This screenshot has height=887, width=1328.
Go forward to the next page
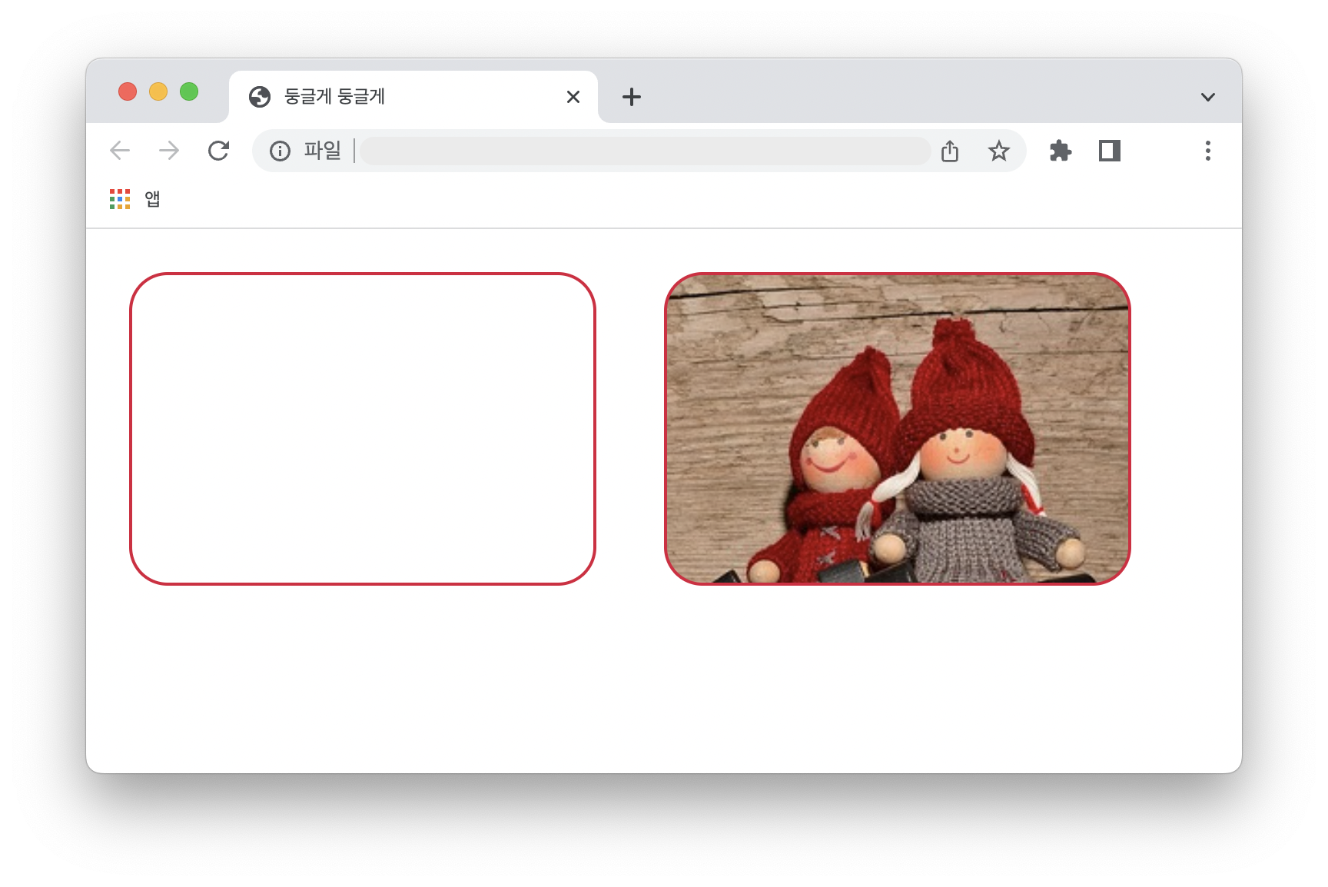click(x=169, y=151)
